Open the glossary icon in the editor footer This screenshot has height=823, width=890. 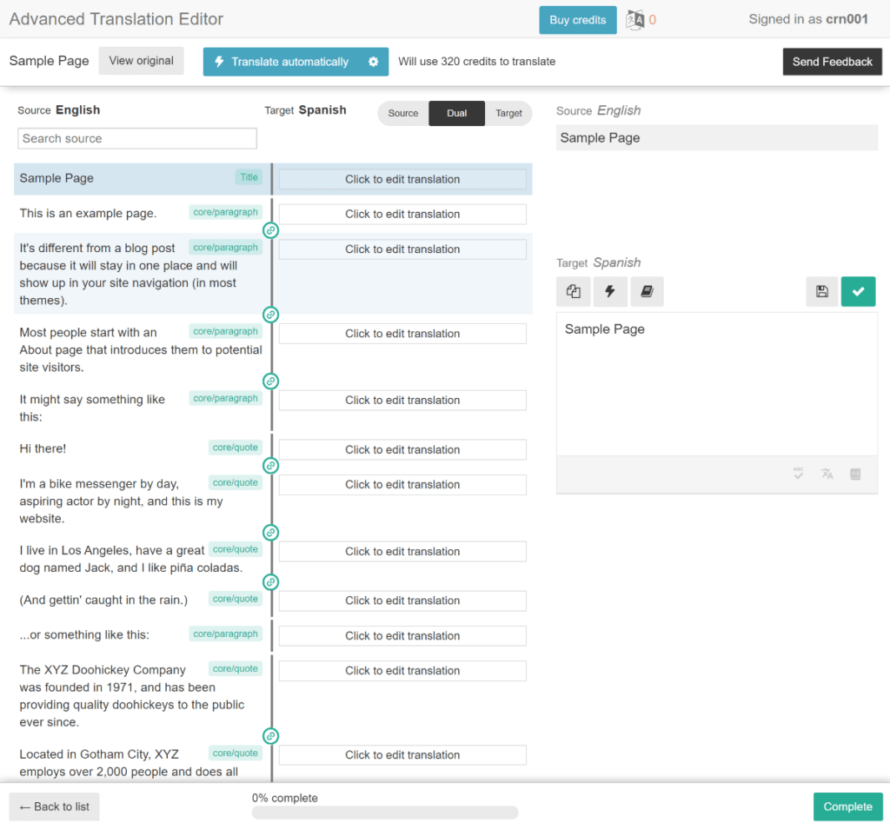(x=855, y=474)
